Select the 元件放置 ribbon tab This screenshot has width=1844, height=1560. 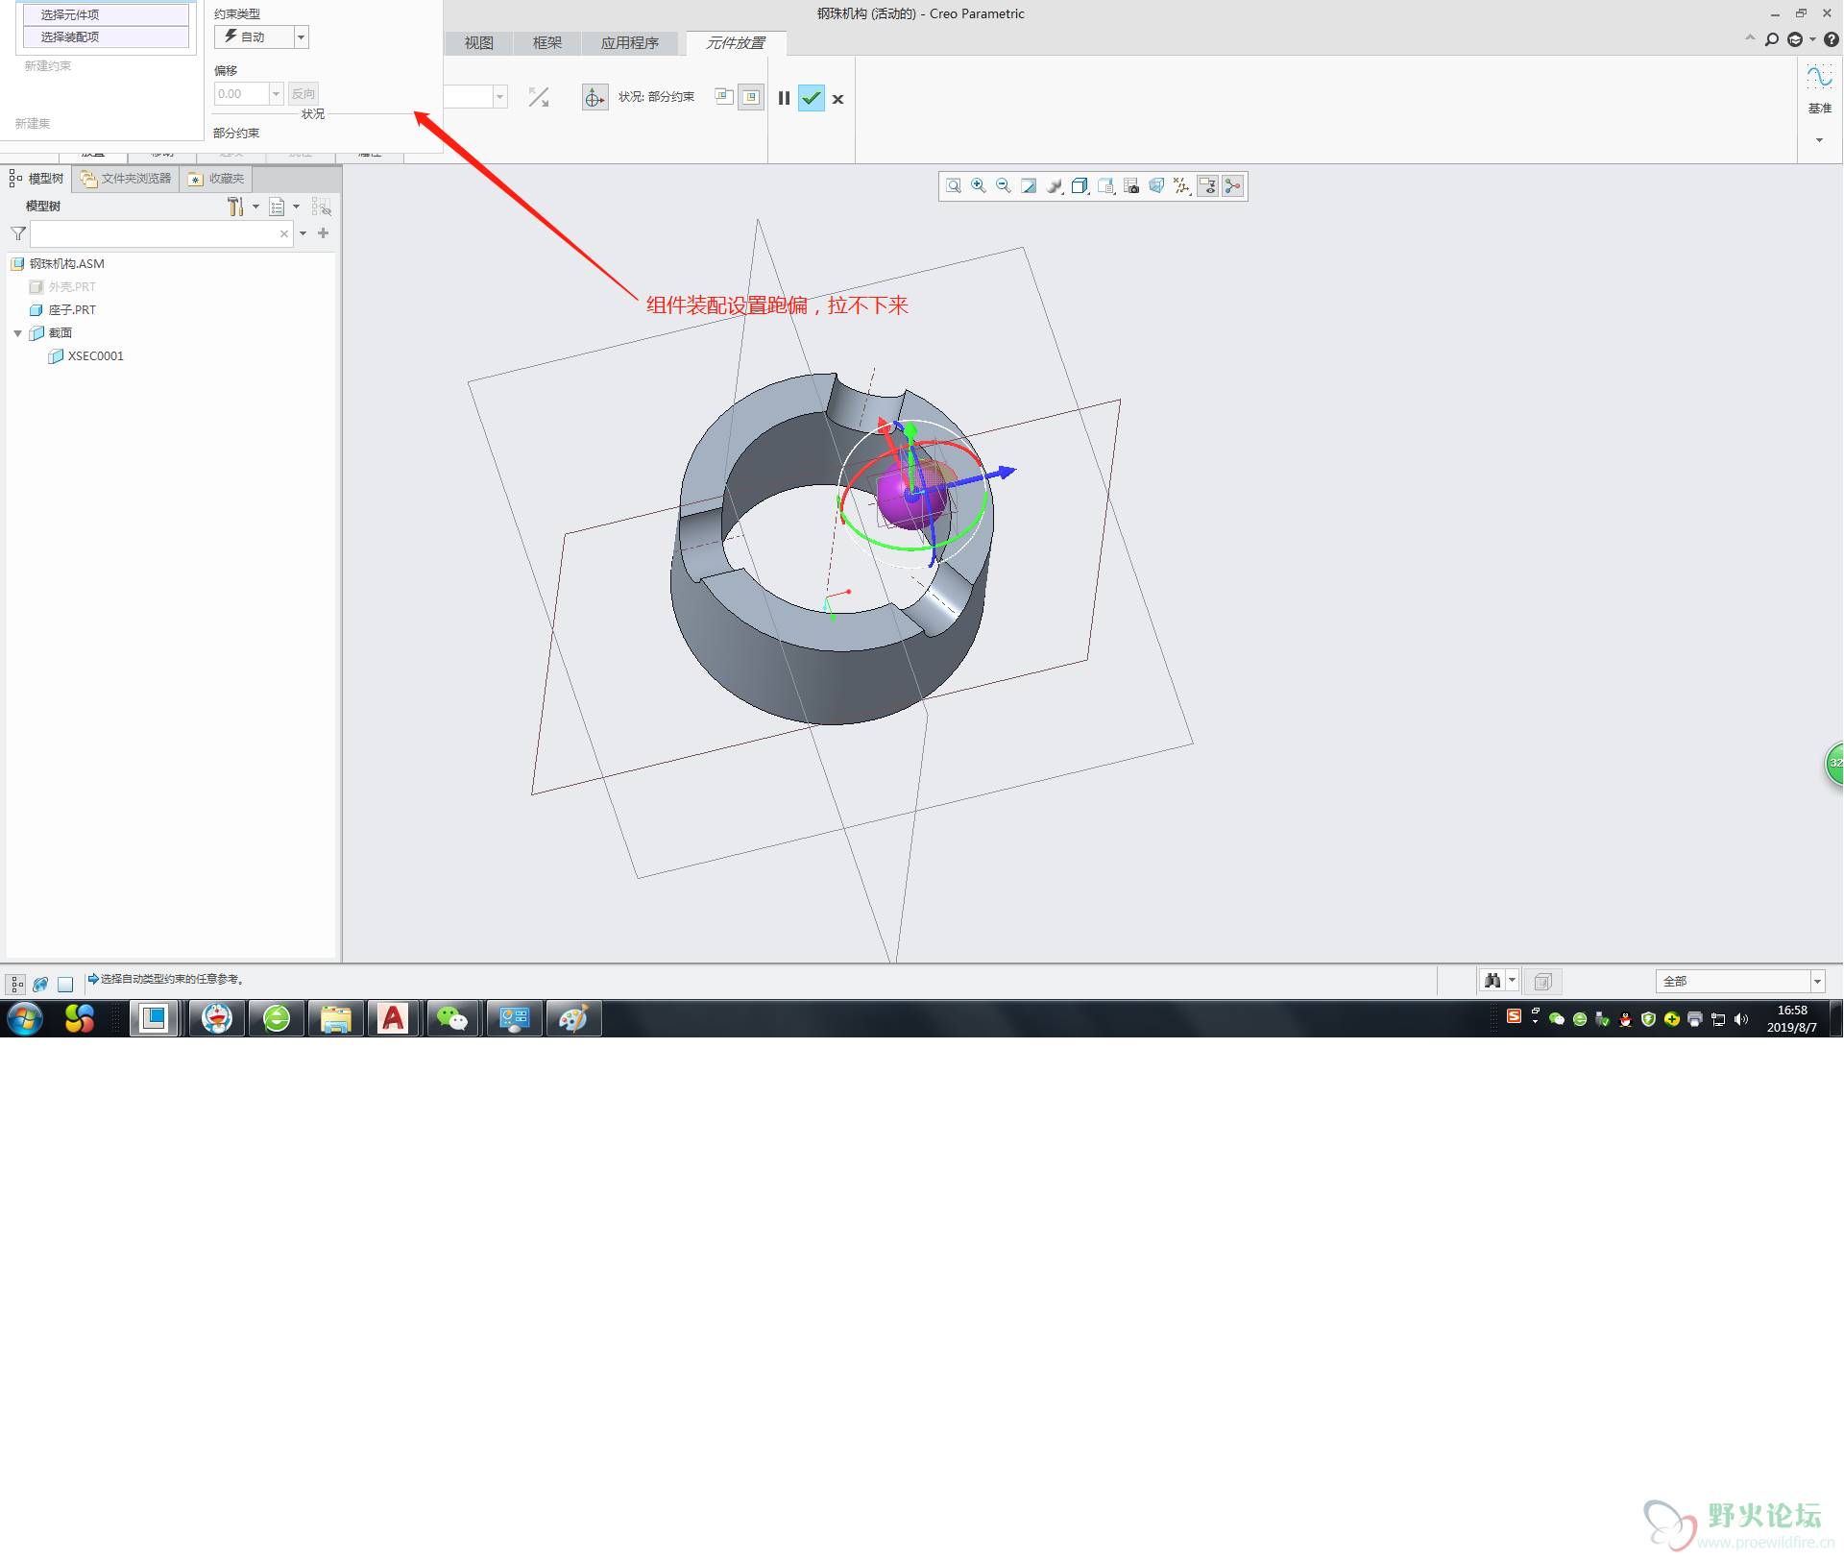[x=736, y=43]
